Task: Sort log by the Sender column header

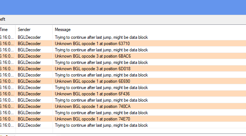Action: [x=34, y=30]
